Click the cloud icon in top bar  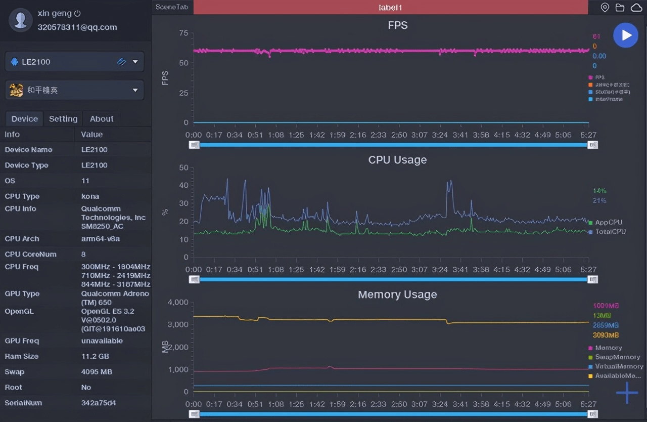click(x=636, y=7)
